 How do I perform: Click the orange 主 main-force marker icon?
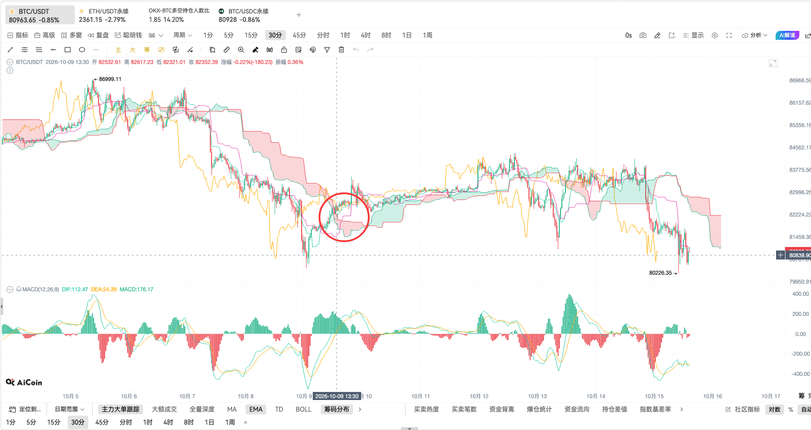coord(118,50)
